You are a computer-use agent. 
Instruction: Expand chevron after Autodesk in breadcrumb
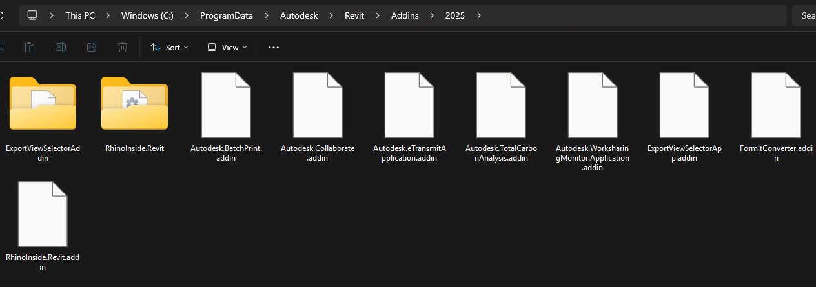[x=331, y=15]
